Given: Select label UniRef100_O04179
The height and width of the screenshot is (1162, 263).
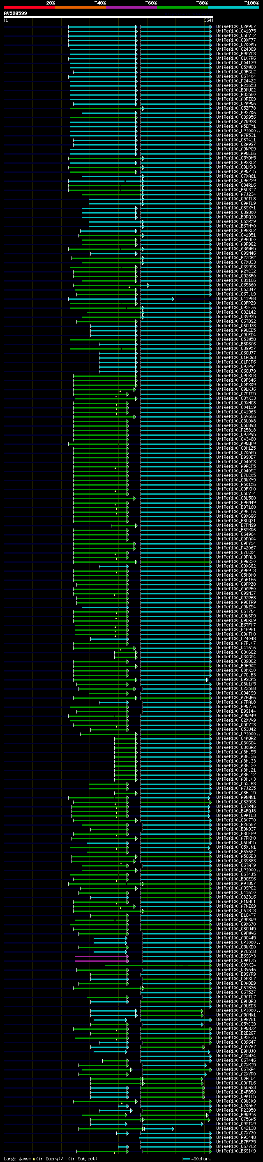Looking at the screenshot, I should (x=236, y=63).
